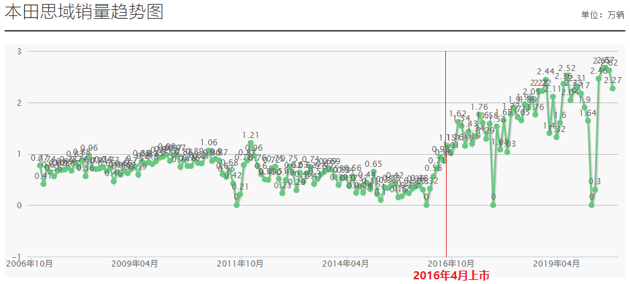This screenshot has width=630, height=284.
Task: Click the chart title 本田思域销量趋势图
Action: pos(84,13)
